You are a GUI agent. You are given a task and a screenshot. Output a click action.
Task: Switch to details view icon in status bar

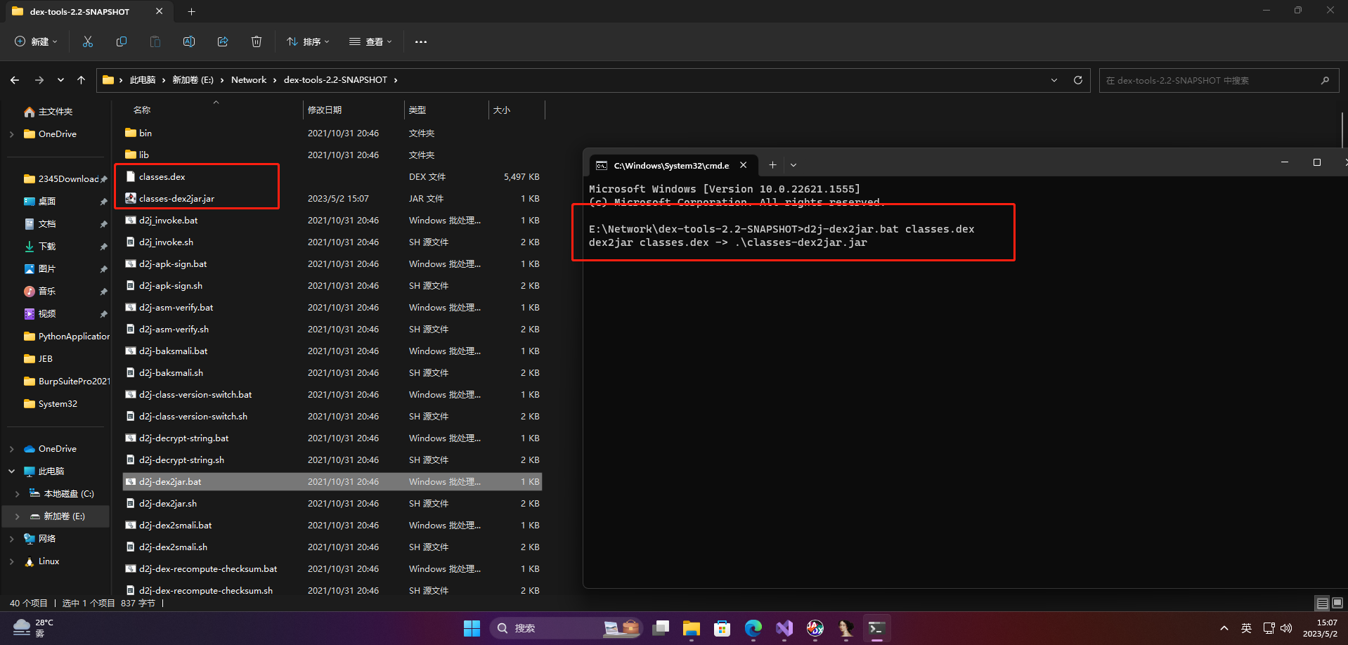1322,603
